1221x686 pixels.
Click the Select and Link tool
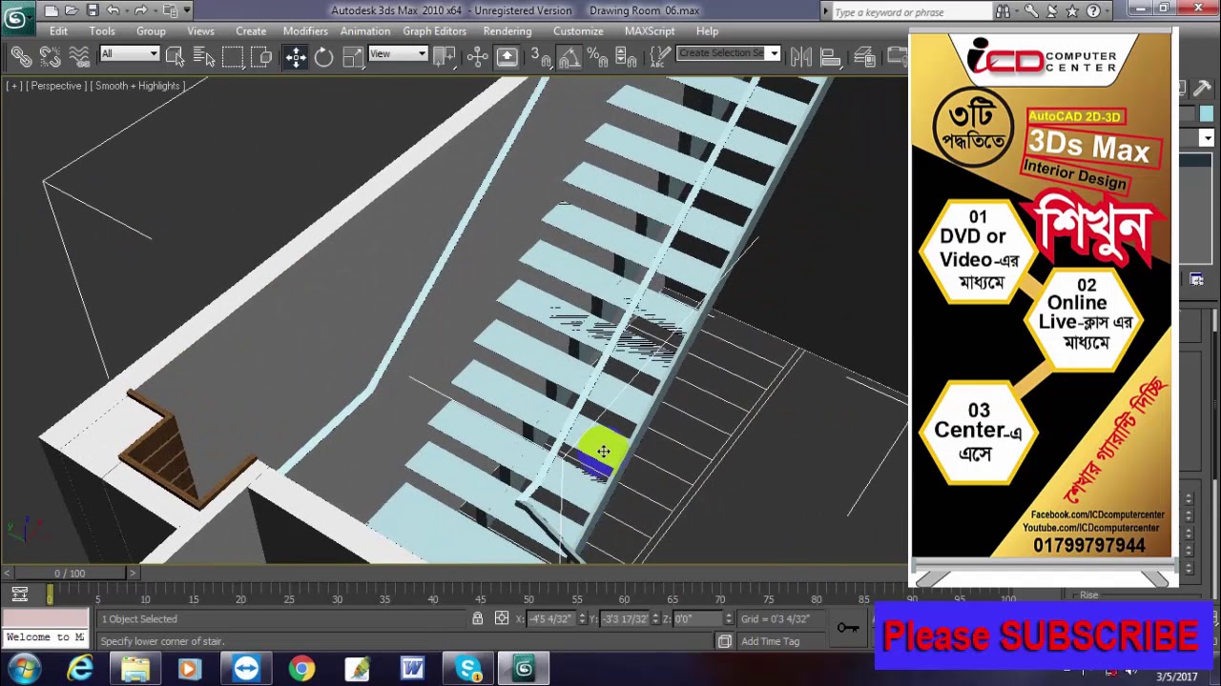20,57
